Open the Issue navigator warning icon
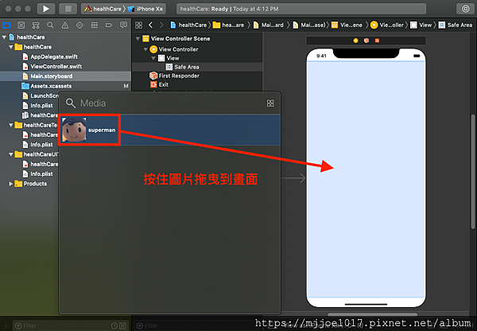Screen dimensions: 477x331 pos(65,25)
